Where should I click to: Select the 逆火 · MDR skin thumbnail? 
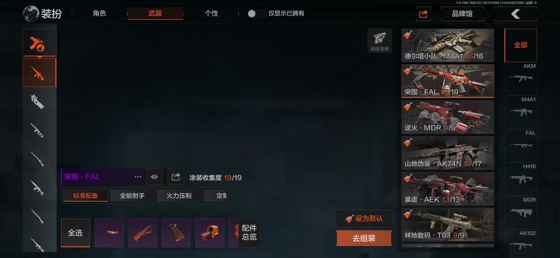448,117
